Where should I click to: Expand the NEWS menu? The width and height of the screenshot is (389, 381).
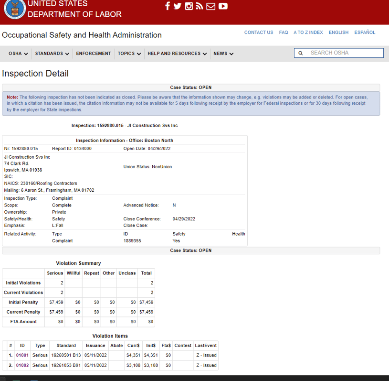pos(223,54)
